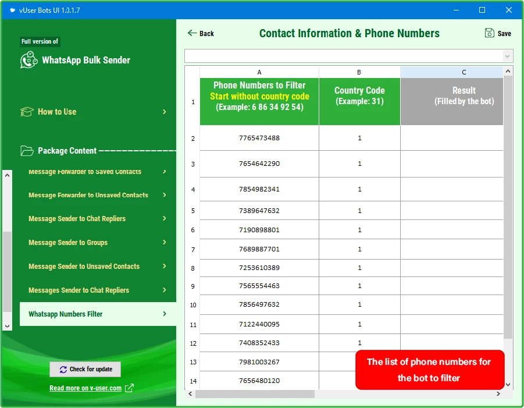Image resolution: width=524 pixels, height=408 pixels.
Task: Click the Save floppy disk icon
Action: pyautogui.click(x=489, y=33)
